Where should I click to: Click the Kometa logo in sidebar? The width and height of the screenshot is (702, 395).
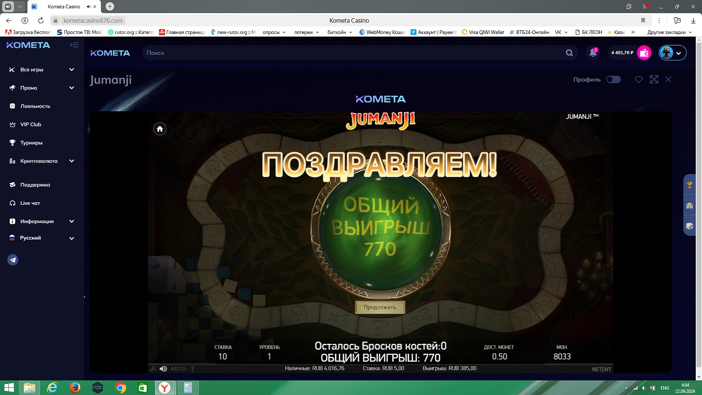tap(28, 45)
